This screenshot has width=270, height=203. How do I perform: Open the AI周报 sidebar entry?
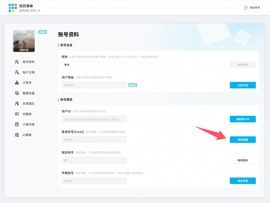pyautogui.click(x=27, y=135)
